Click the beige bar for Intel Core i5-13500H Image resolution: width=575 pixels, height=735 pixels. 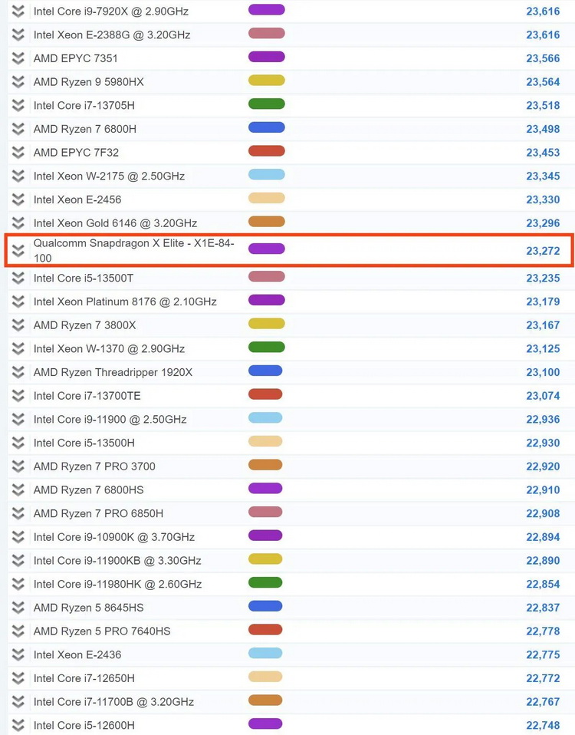(265, 441)
